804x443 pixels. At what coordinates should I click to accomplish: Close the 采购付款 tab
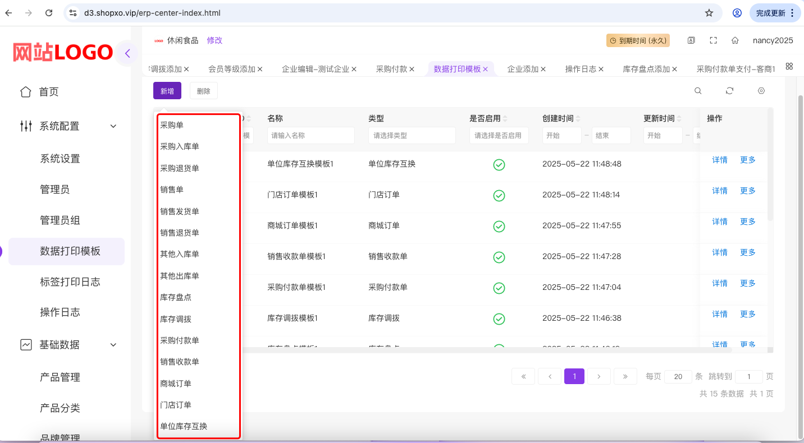tap(412, 69)
